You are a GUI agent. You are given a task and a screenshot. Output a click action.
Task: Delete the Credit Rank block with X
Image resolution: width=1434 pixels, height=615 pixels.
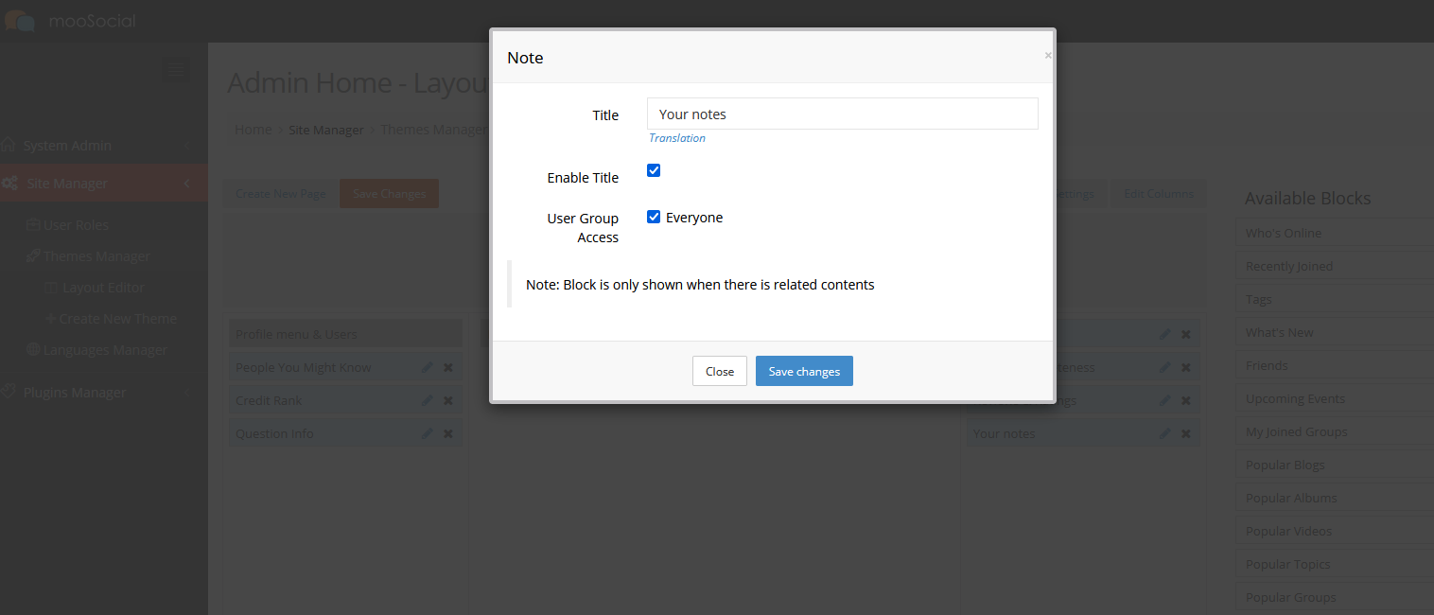448,400
